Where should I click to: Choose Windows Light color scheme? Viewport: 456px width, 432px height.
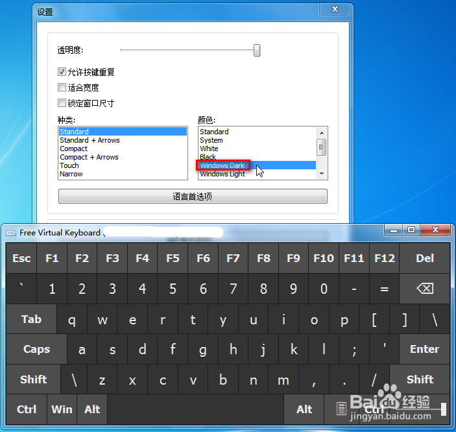[258, 174]
